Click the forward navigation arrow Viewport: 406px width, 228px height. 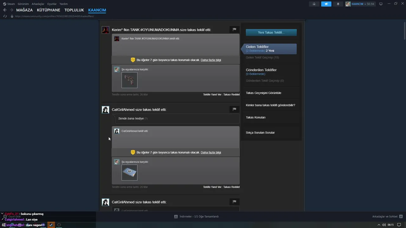(x=11, y=10)
